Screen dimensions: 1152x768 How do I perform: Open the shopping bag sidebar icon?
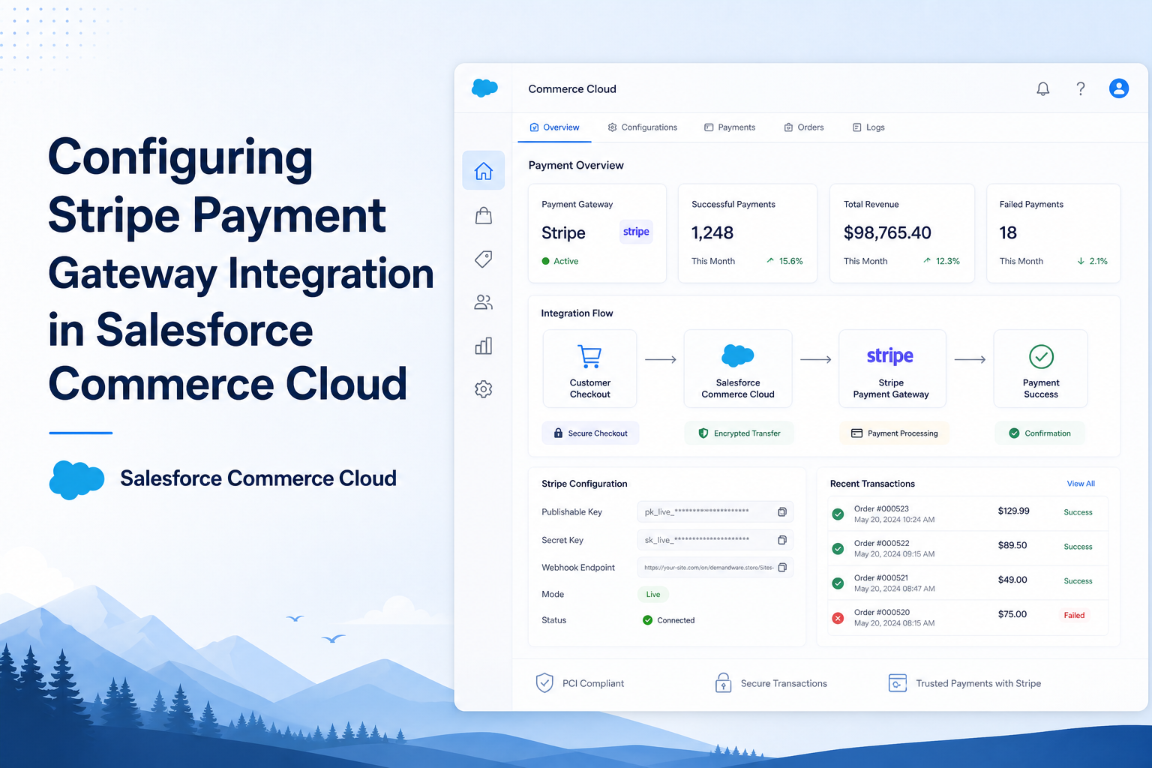click(x=484, y=216)
